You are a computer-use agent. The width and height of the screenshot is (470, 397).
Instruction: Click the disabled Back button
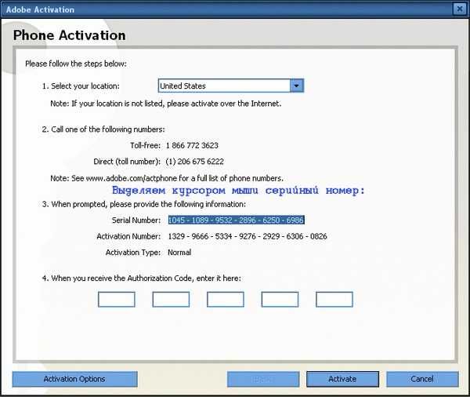point(263,379)
